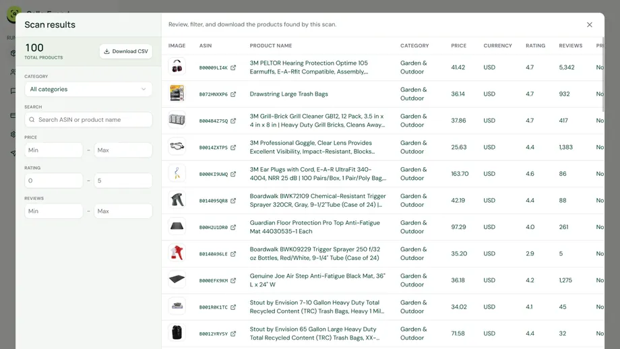Expand category list using the chevron arrow
Image resolution: width=620 pixels, height=349 pixels.
click(144, 90)
